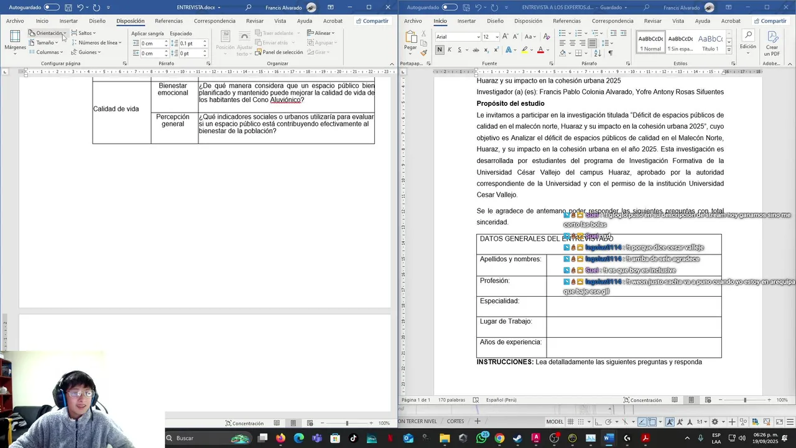Show paragraph marks (pilcrow) icon
796x448 pixels.
pos(611,53)
